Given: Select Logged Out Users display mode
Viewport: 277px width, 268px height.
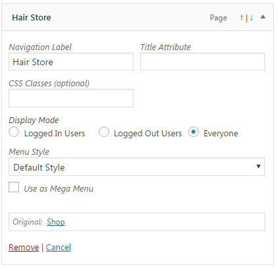Looking at the screenshot, I should [x=104, y=132].
